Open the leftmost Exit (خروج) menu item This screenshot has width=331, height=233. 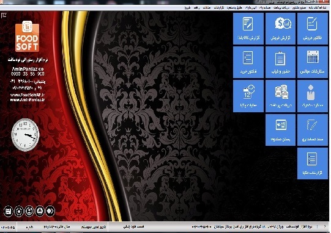[x=187, y=8]
